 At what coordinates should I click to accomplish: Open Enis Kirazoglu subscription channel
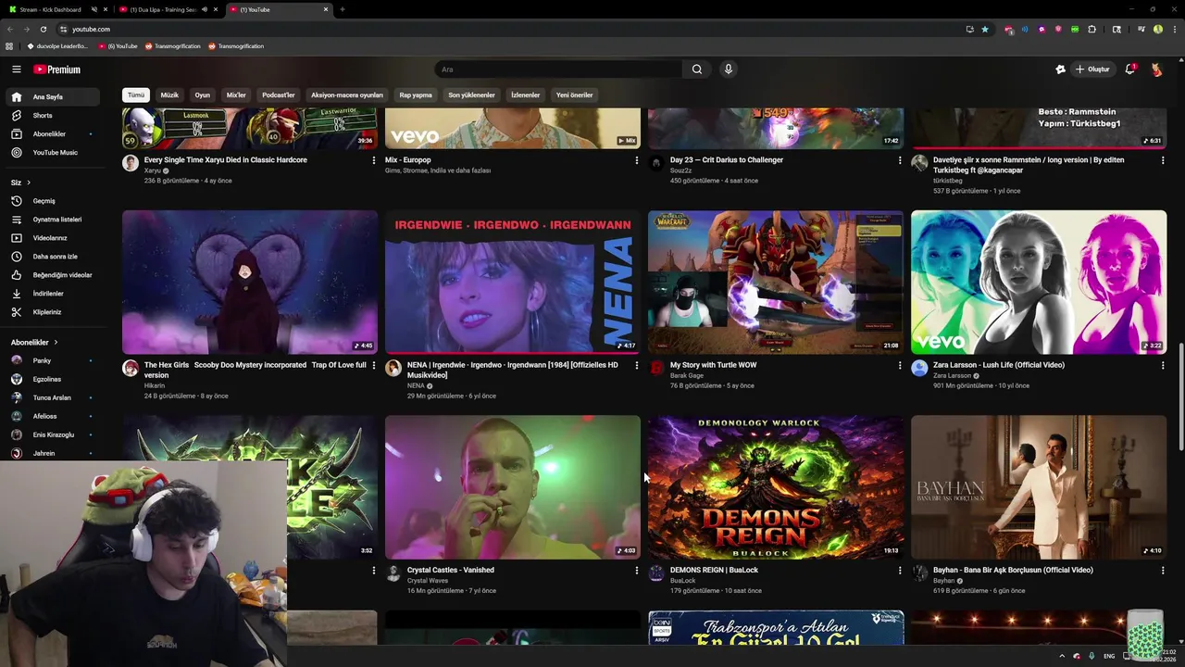pyautogui.click(x=52, y=434)
